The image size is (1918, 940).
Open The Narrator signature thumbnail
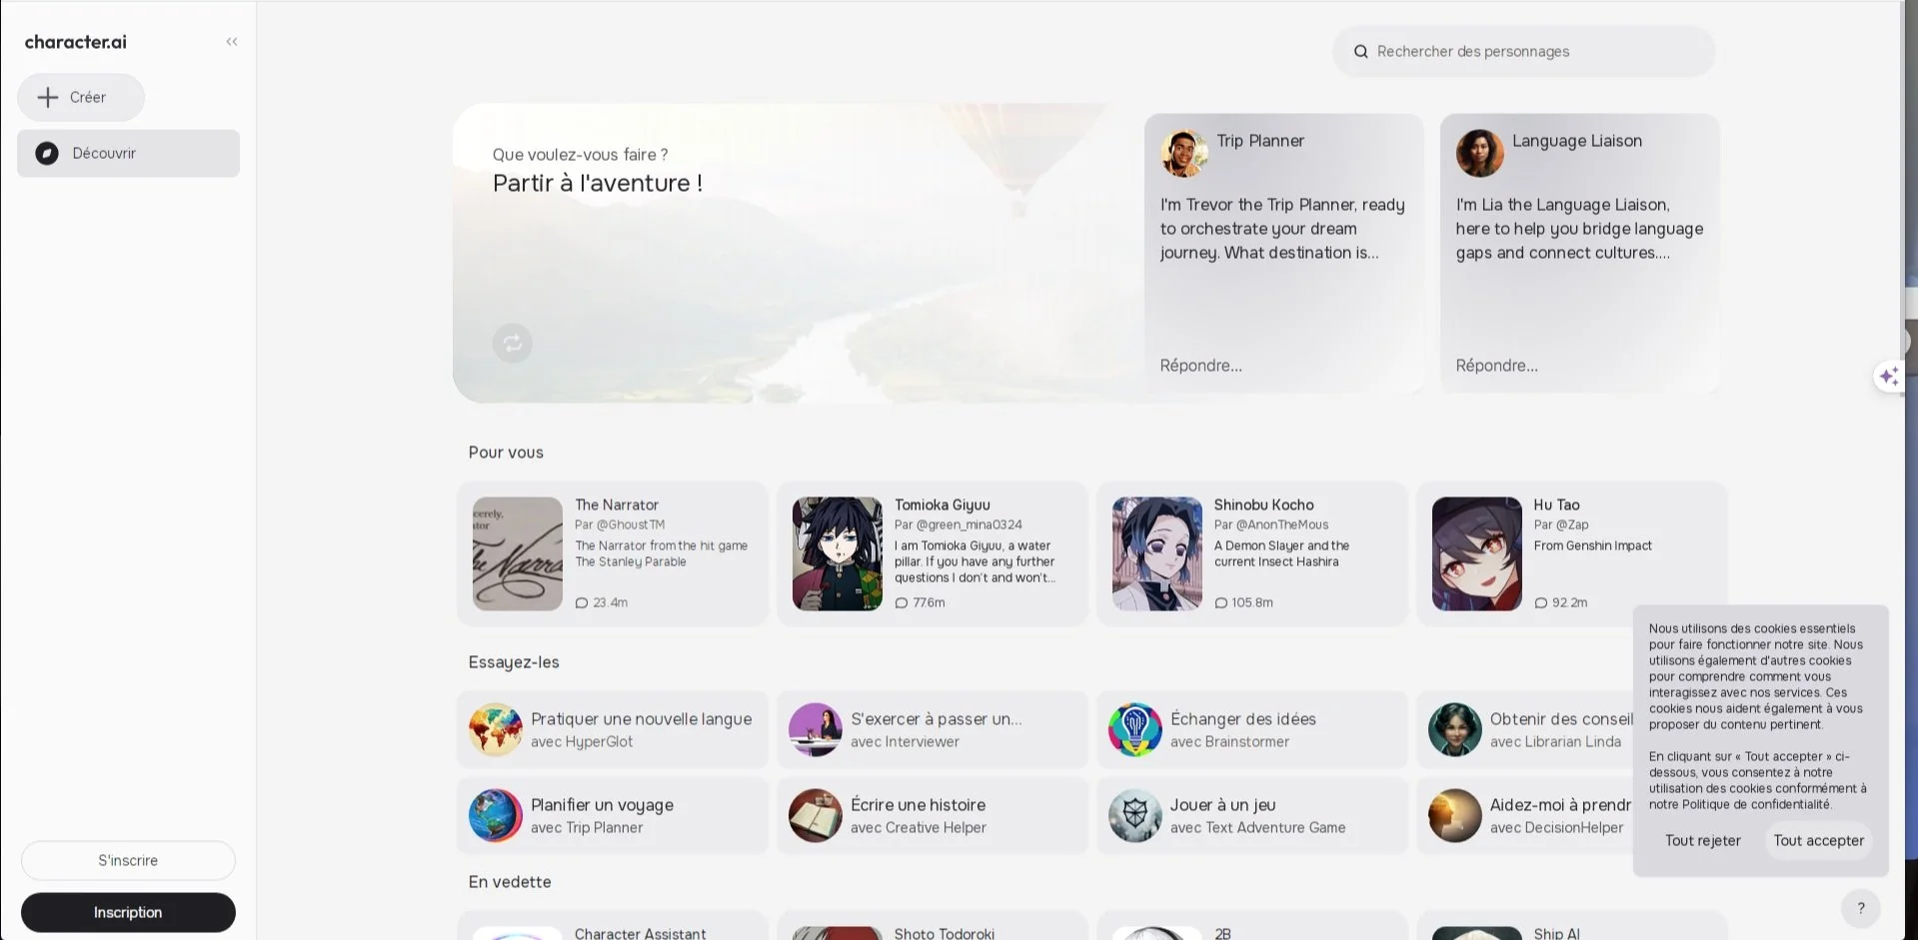pyautogui.click(x=518, y=553)
